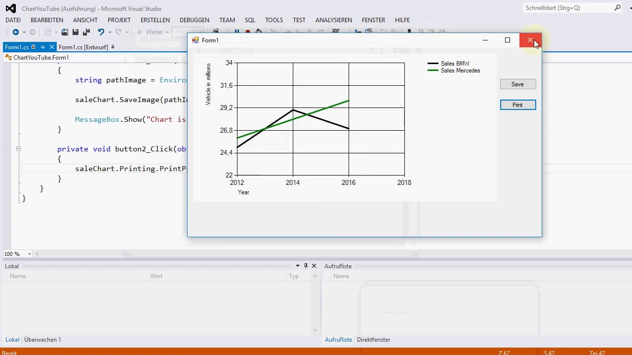Viewport: 632px width, 355px height.
Task: Click the Wert column header in Lokal
Action: click(x=217, y=276)
